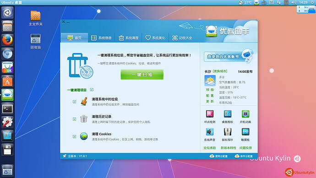Viewport: 316px width, 178px height.
Task: Open the 主文件夹 home folder desktop icon
Action: point(35,18)
